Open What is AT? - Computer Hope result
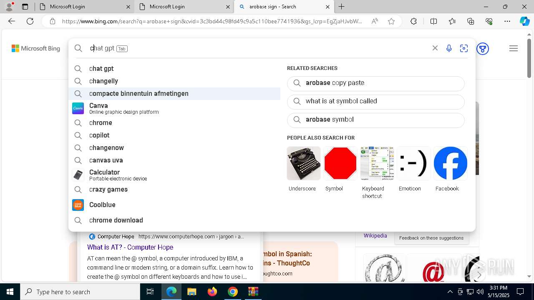 [x=130, y=247]
